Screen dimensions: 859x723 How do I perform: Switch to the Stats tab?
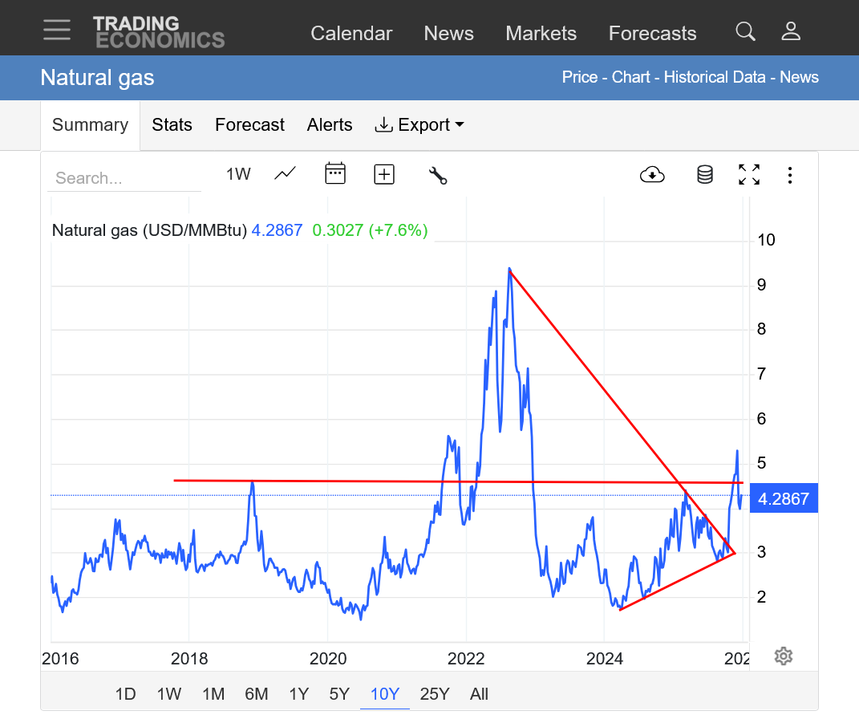(x=172, y=125)
